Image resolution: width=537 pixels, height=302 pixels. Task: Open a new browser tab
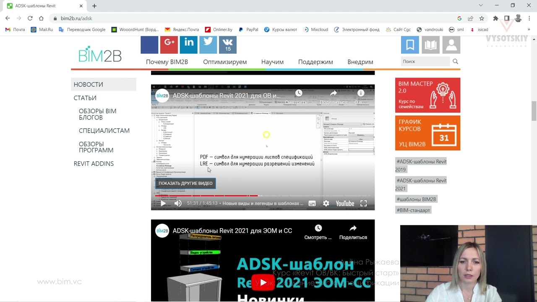[x=94, y=6]
